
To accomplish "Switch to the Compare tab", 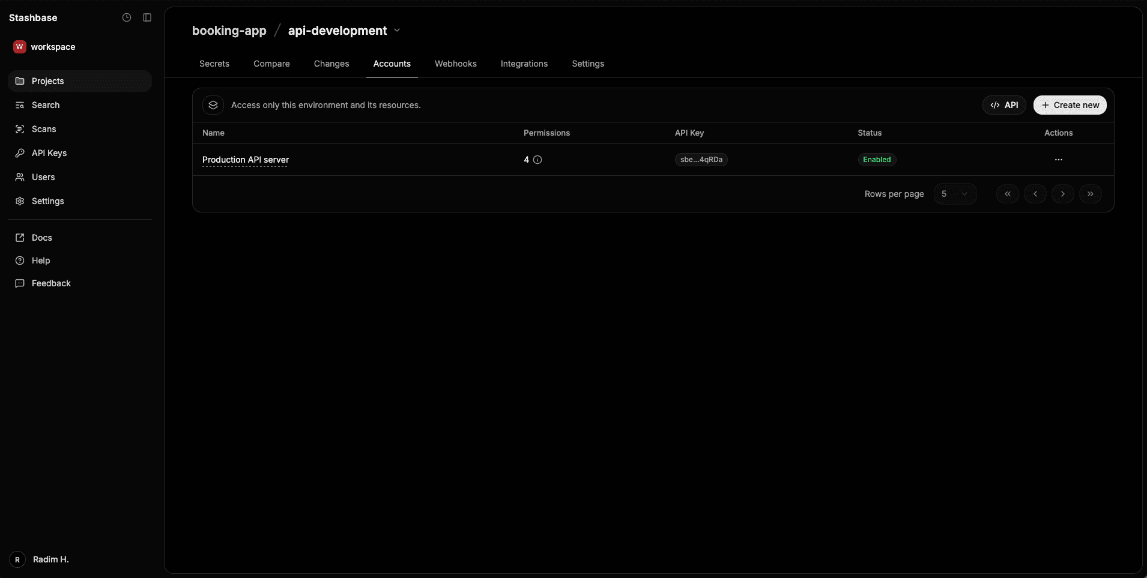I will (271, 64).
